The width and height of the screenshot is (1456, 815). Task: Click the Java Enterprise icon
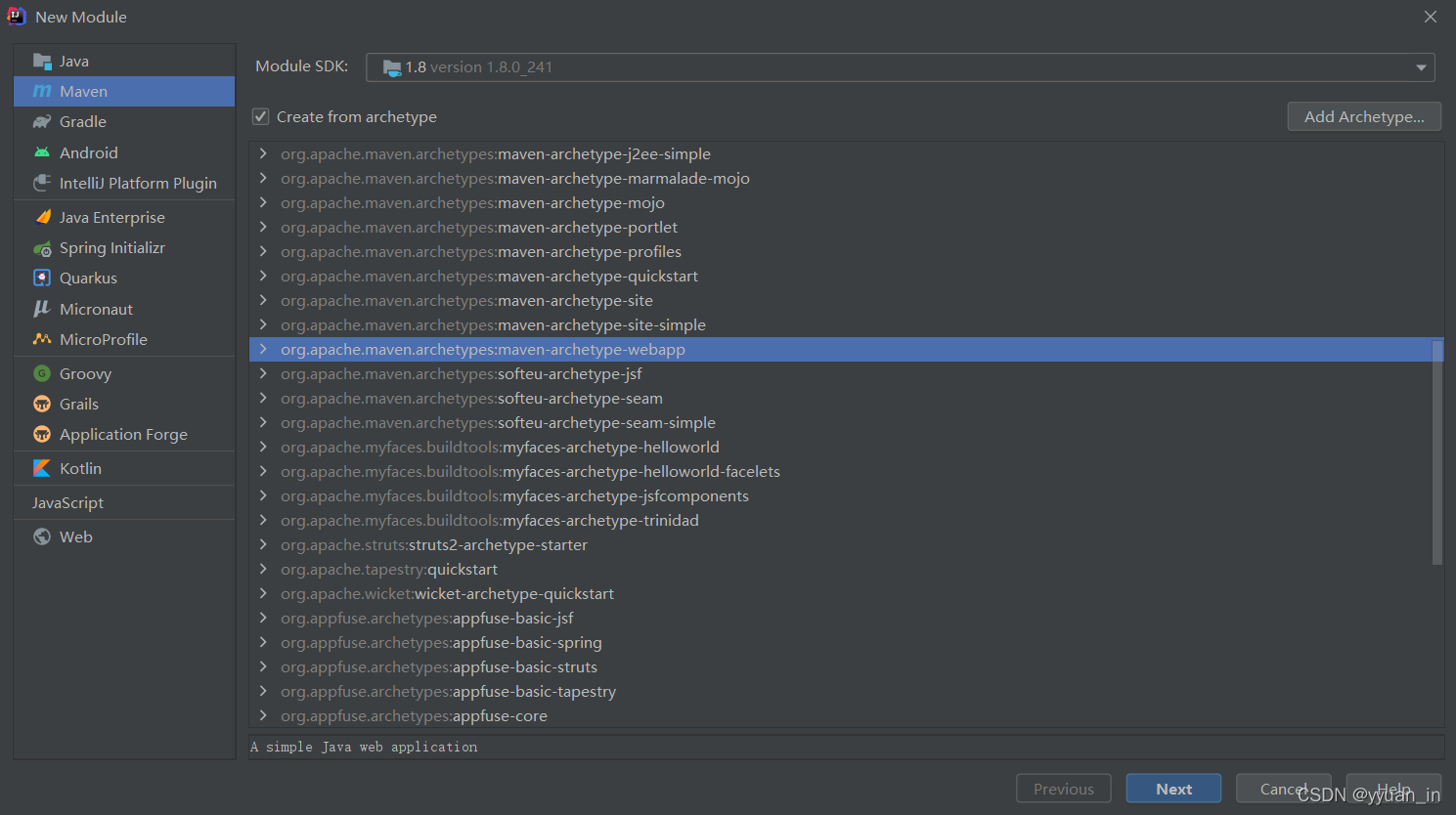coord(42,217)
